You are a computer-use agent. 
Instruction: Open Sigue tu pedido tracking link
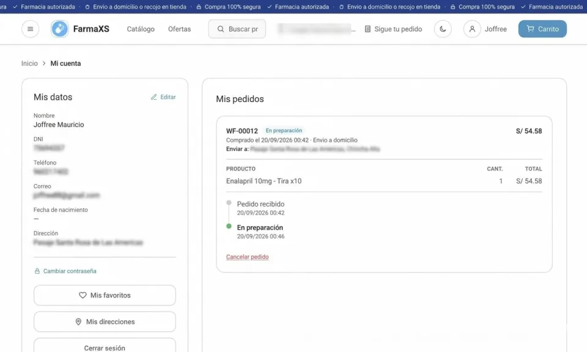point(393,29)
